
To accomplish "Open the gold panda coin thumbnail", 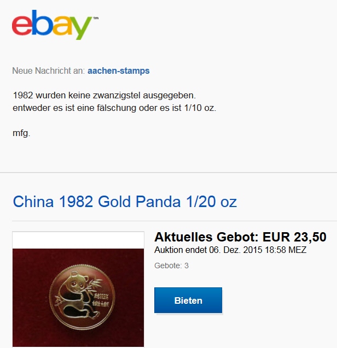I will (x=78, y=290).
